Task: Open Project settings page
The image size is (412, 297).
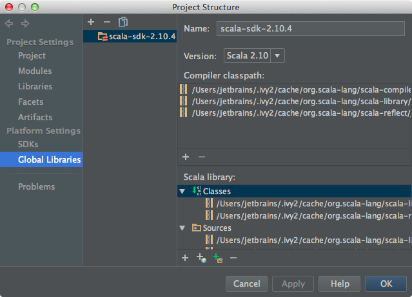Action: (x=32, y=55)
